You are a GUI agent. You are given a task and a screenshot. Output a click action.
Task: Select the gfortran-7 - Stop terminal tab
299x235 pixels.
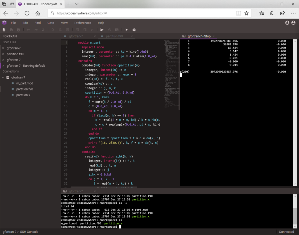tap(199, 36)
